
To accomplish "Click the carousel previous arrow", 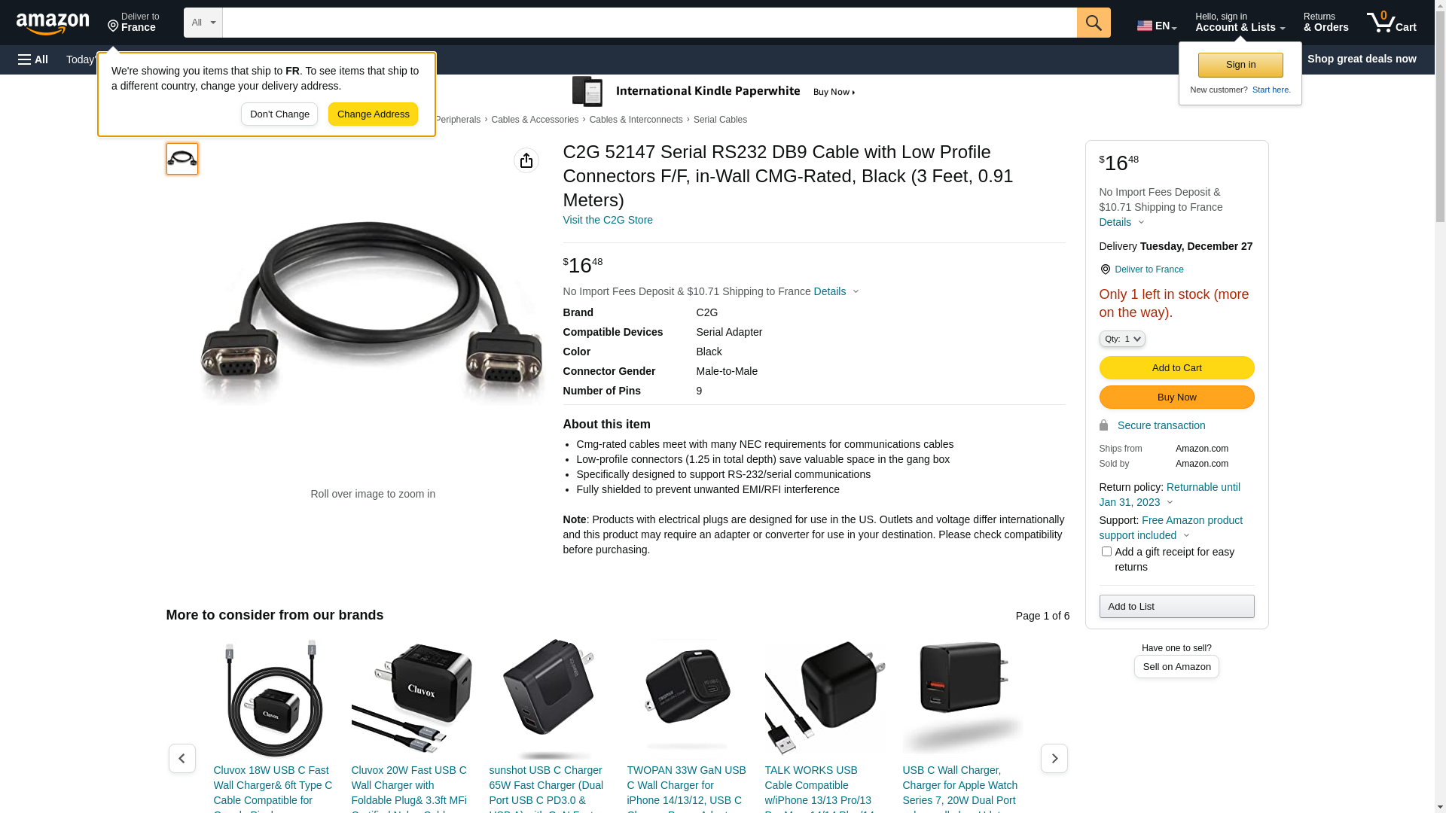I will point(182,758).
